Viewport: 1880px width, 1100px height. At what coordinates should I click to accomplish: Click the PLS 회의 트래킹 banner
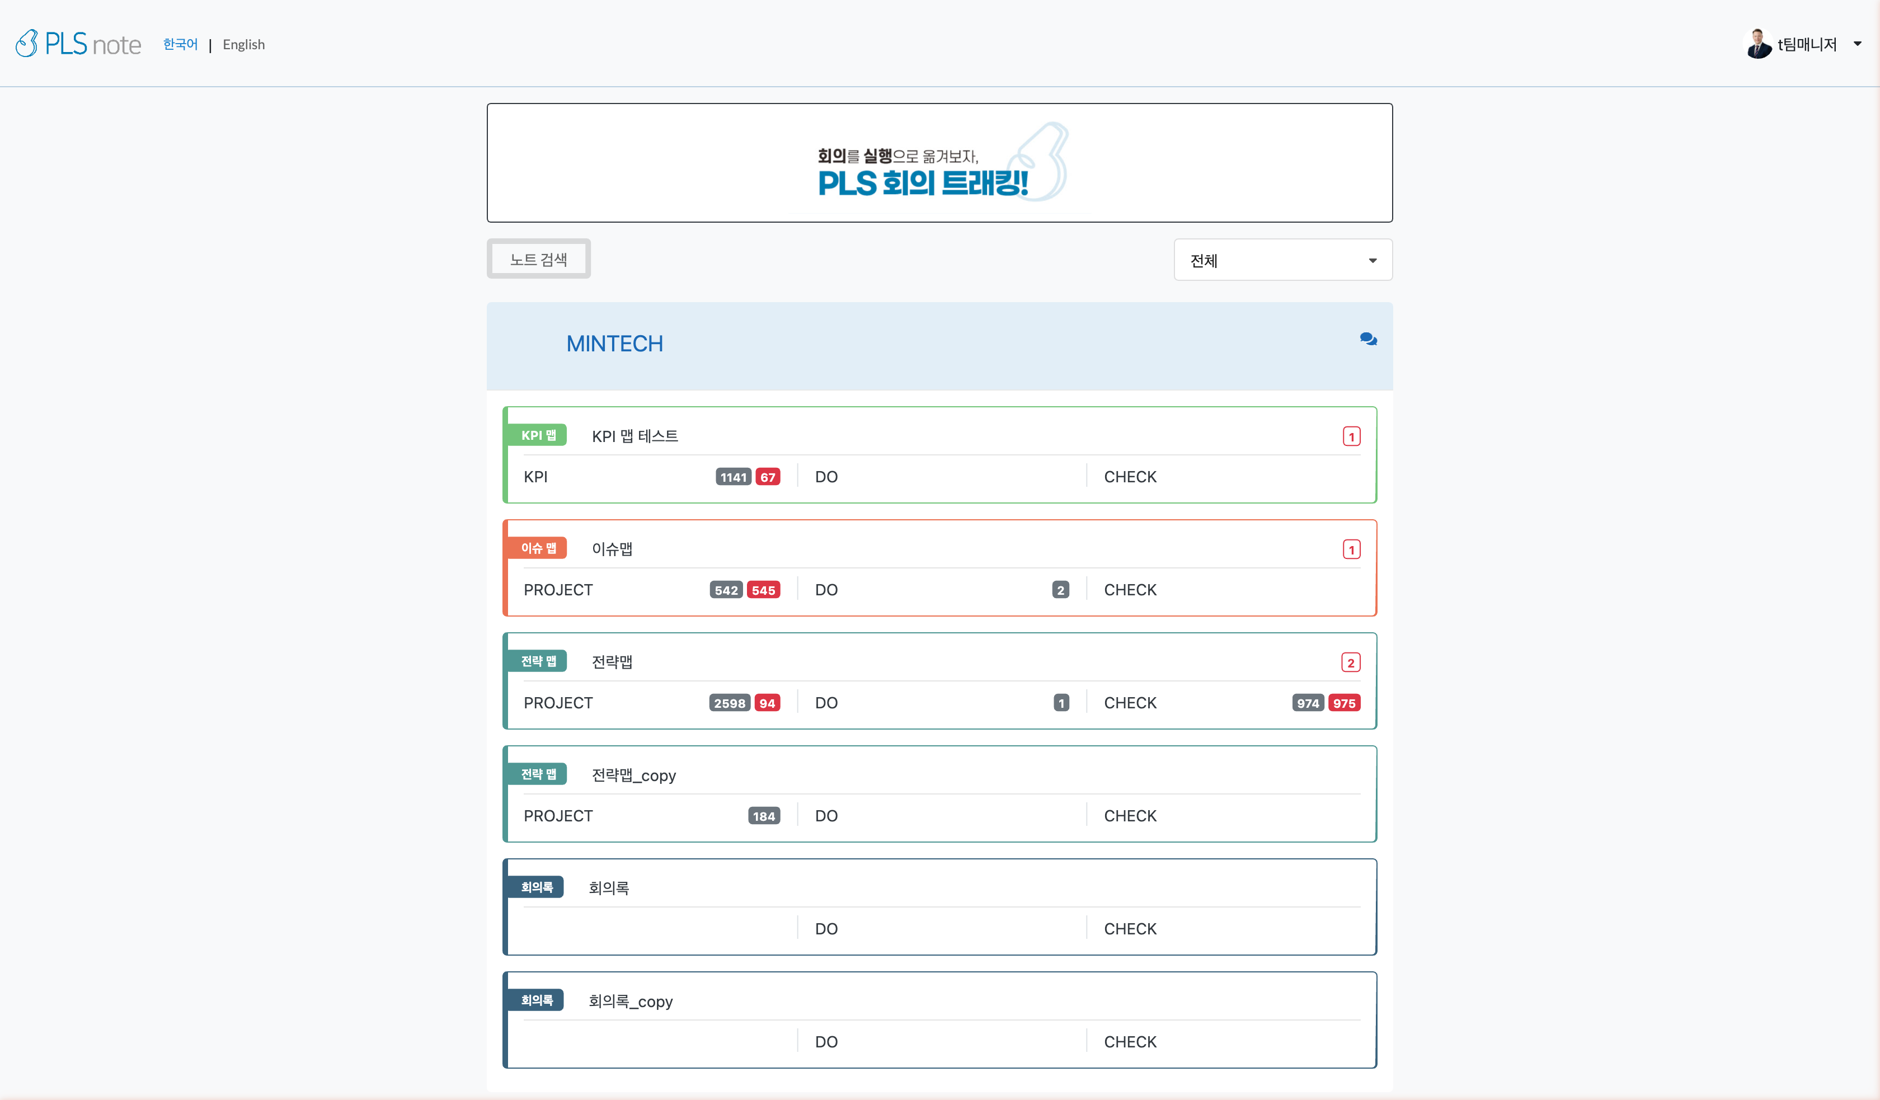[939, 163]
